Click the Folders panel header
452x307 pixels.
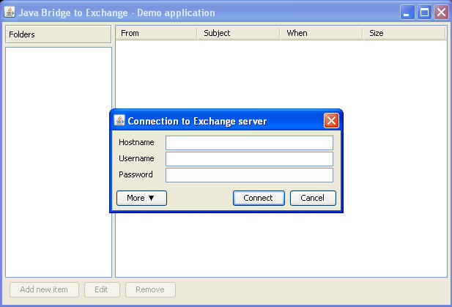pyautogui.click(x=58, y=34)
